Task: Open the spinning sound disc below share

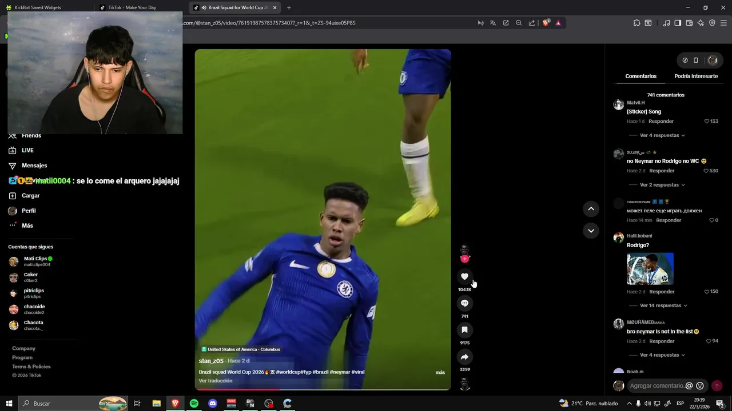Action: 464,384
